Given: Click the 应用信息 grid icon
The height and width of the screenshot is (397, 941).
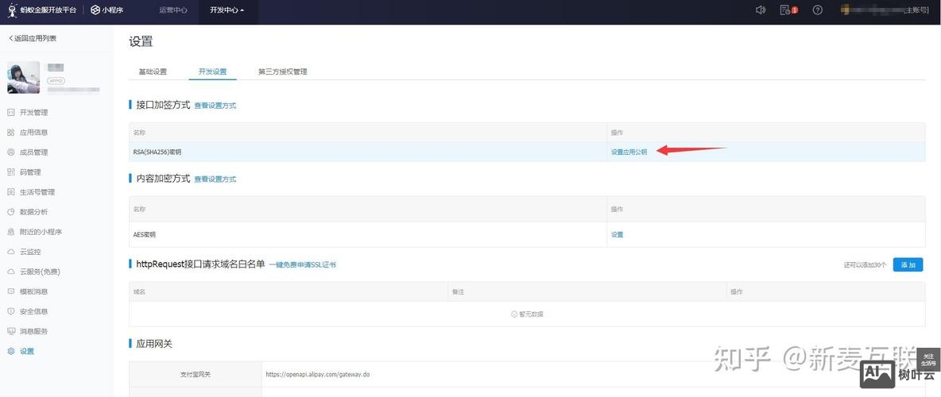Looking at the screenshot, I should (11, 132).
